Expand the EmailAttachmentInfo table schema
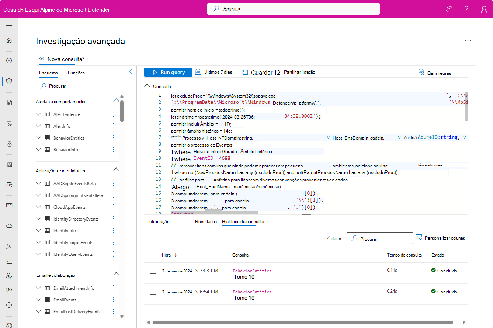This screenshot has width=493, height=328. coord(38,288)
